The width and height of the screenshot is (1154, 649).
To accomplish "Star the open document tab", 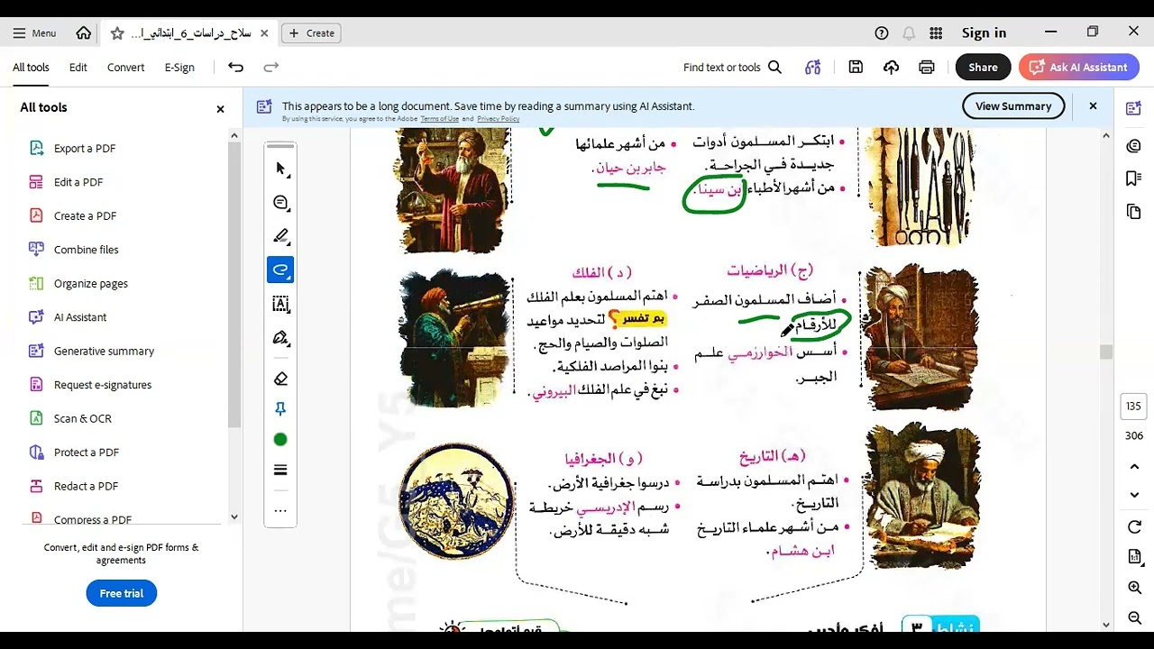I will (117, 33).
